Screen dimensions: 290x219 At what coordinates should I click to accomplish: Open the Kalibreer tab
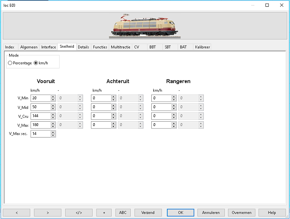click(202, 47)
